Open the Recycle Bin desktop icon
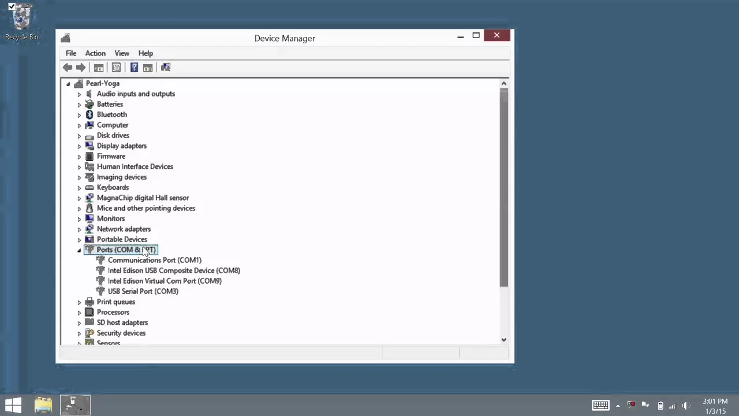This screenshot has height=416, width=739. [x=21, y=22]
